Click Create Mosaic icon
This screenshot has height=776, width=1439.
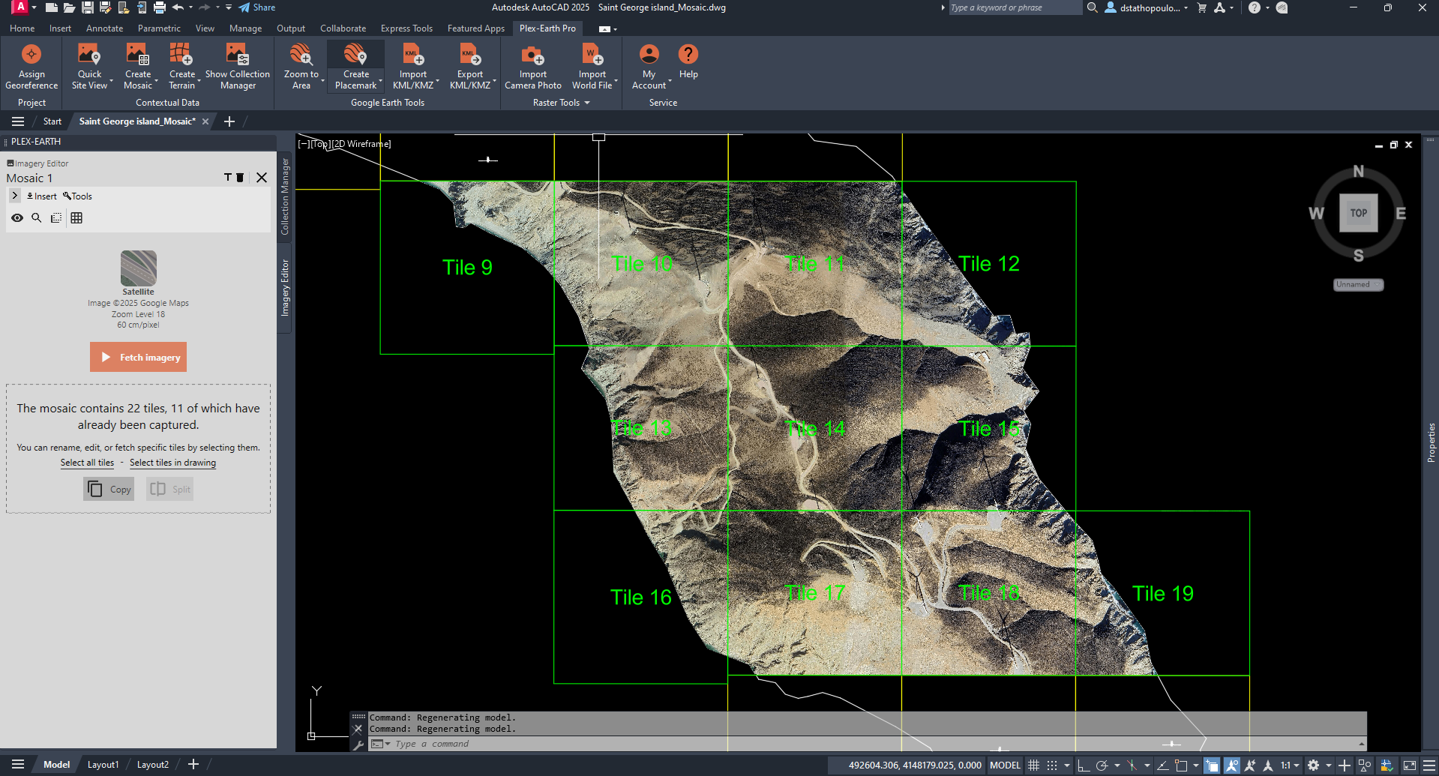137,55
